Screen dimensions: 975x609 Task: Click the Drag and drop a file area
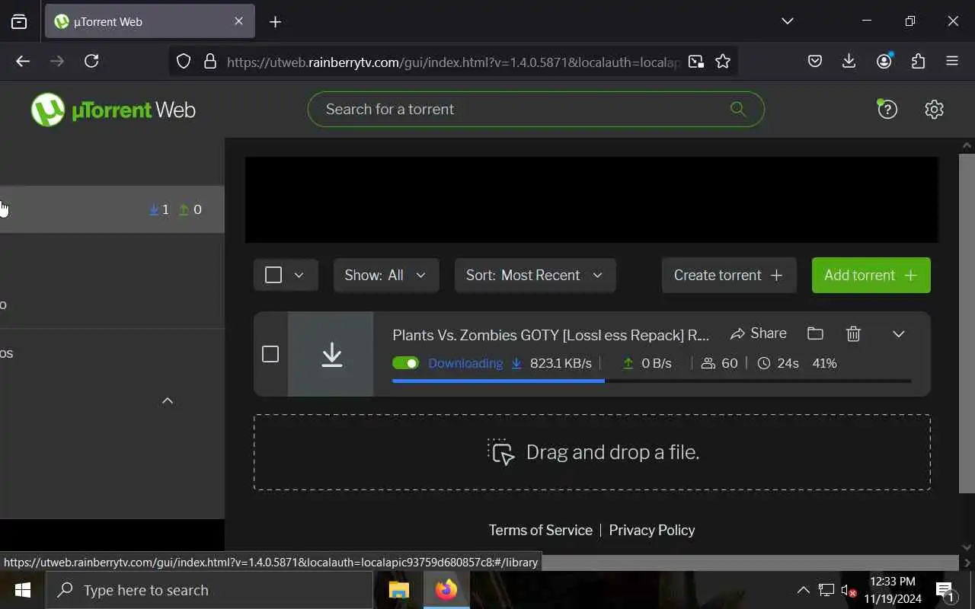point(592,452)
